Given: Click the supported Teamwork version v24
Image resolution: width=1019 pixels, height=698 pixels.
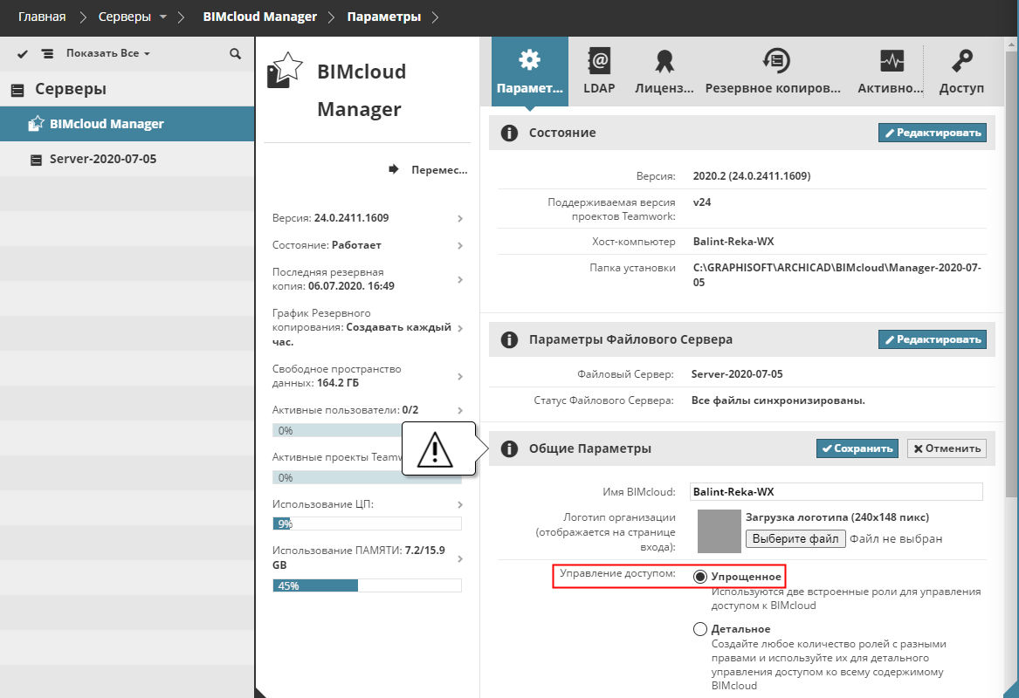Looking at the screenshot, I should tap(702, 202).
